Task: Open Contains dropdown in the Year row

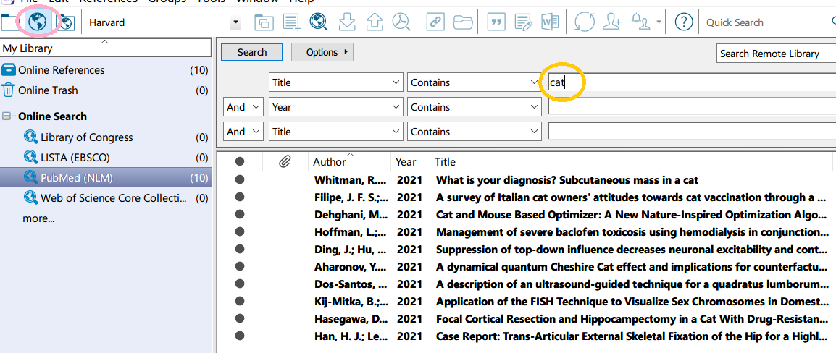Action: click(475, 107)
